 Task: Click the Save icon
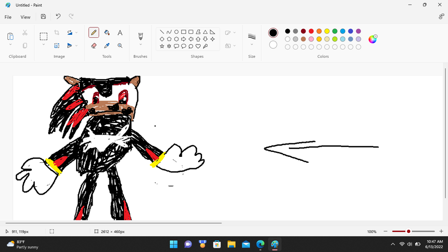tap(43, 16)
